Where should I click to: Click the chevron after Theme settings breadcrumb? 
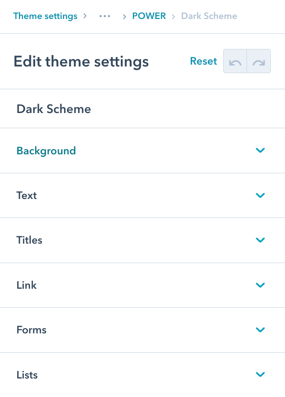[x=85, y=16]
